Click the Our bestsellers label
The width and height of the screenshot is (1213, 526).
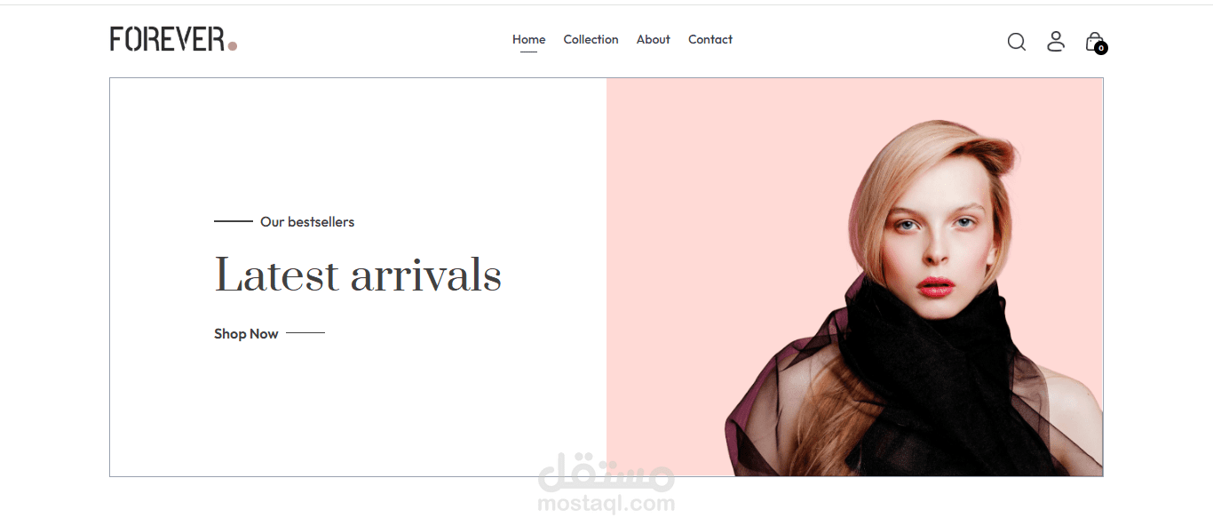click(307, 222)
